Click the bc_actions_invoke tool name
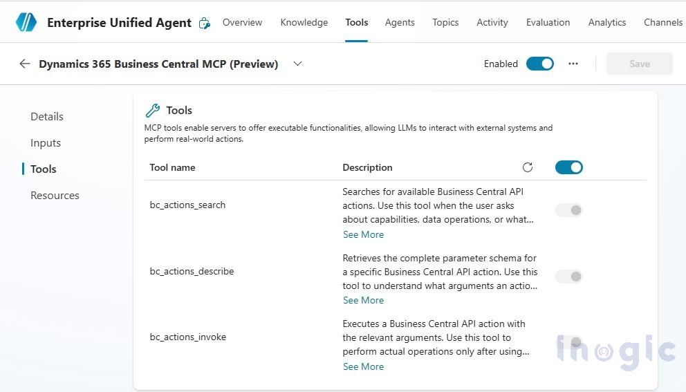This screenshot has height=392, width=686. pos(187,337)
